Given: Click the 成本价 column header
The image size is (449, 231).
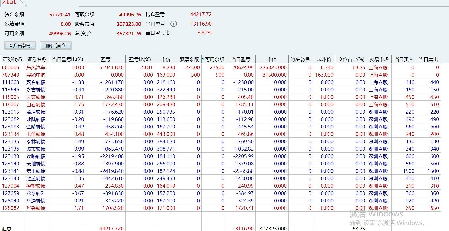Looking at the screenshot, I should click(324, 59).
